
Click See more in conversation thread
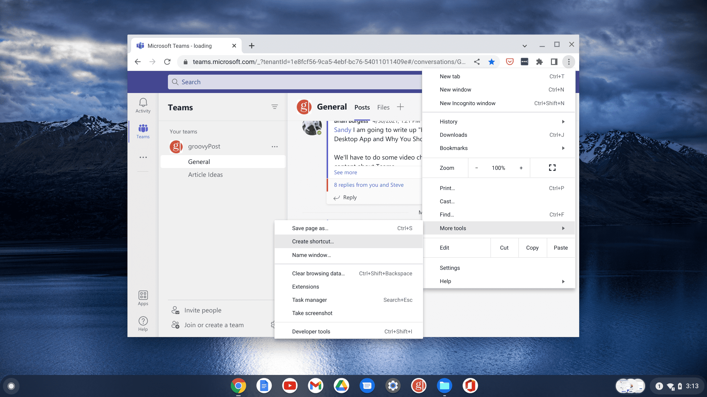(x=345, y=172)
